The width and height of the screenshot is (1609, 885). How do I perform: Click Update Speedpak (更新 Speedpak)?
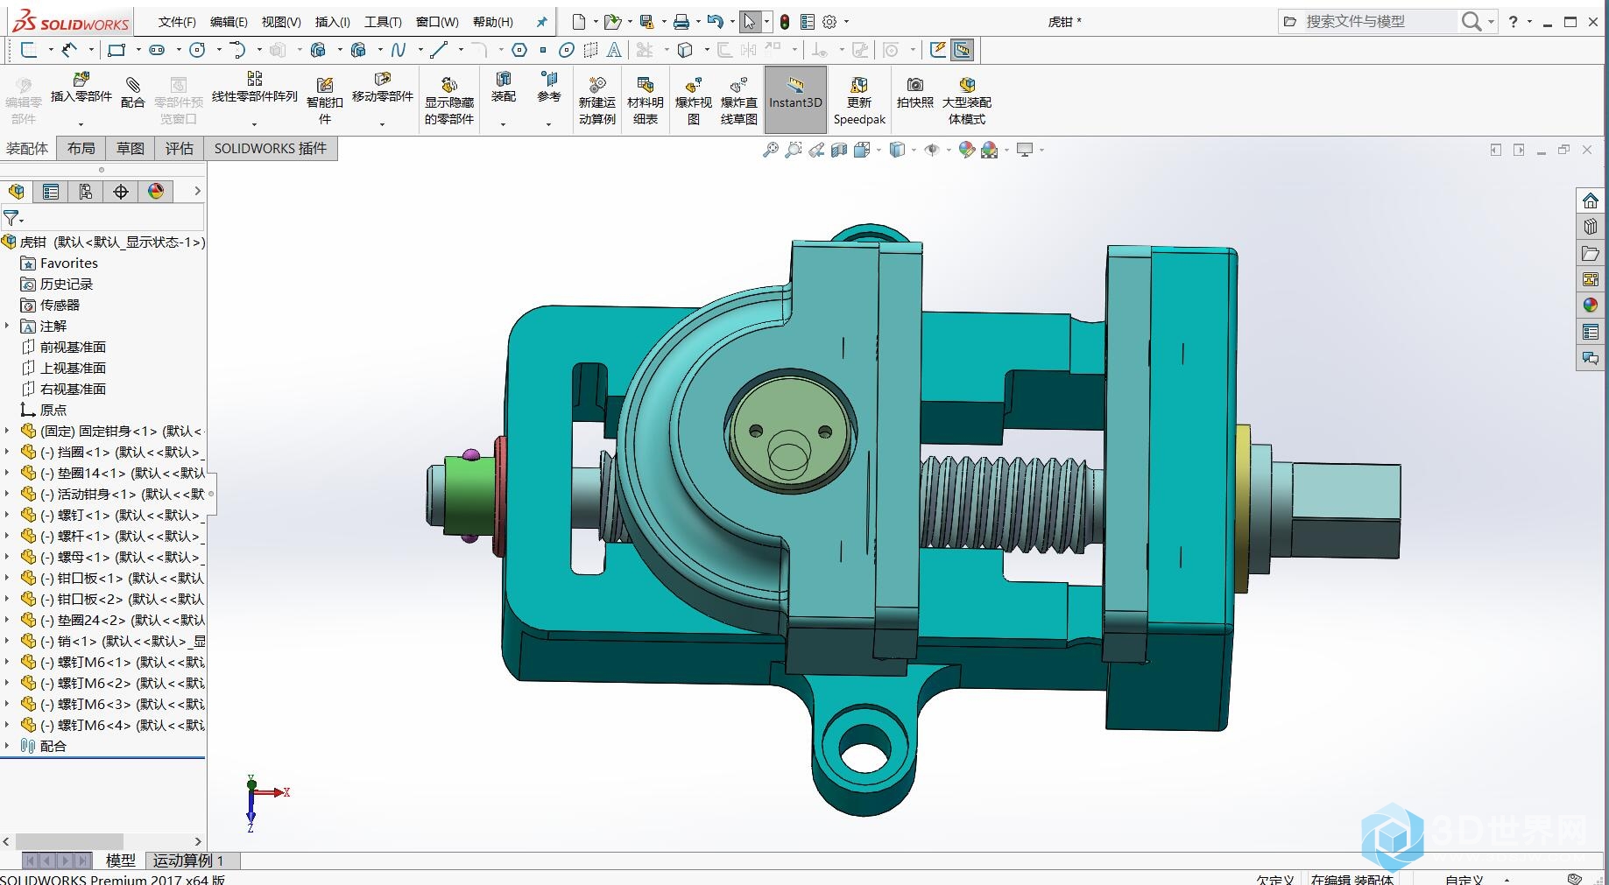(859, 101)
